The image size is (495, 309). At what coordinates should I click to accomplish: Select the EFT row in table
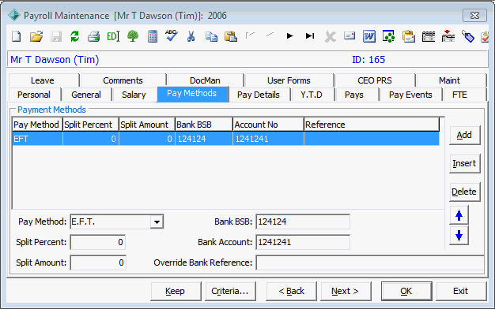[x=225, y=139]
